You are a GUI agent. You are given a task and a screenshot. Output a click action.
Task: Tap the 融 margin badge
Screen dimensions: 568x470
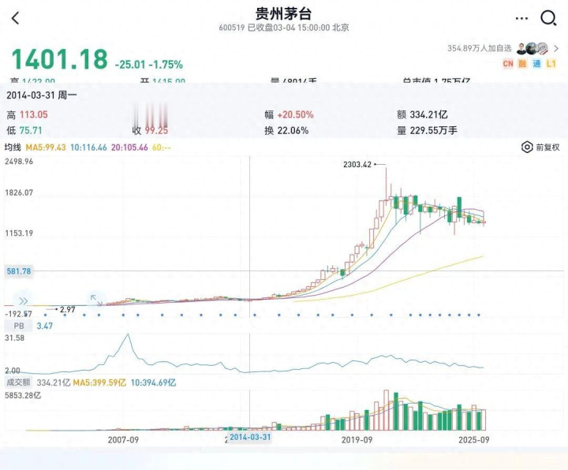pyautogui.click(x=522, y=64)
